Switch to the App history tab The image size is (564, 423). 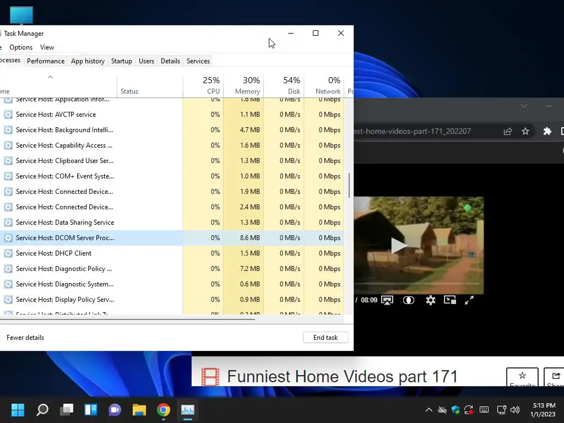pyautogui.click(x=88, y=61)
